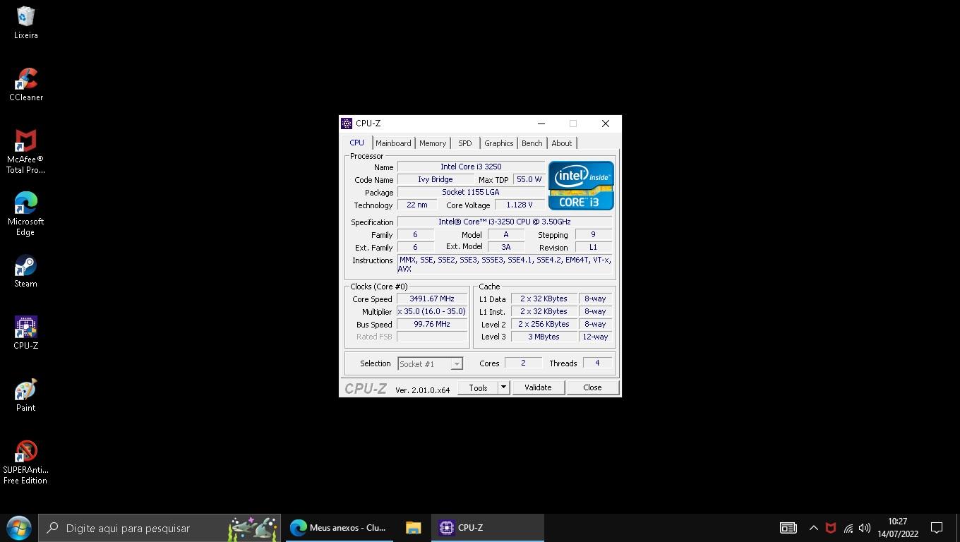This screenshot has height=542, width=960.
Task: Open the Lixeira recycle bin icon
Action: coord(26,23)
